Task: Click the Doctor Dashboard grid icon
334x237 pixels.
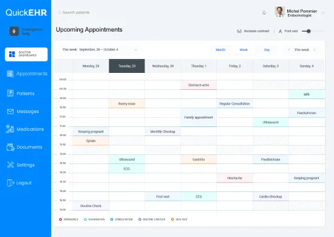Action: (x=12, y=54)
